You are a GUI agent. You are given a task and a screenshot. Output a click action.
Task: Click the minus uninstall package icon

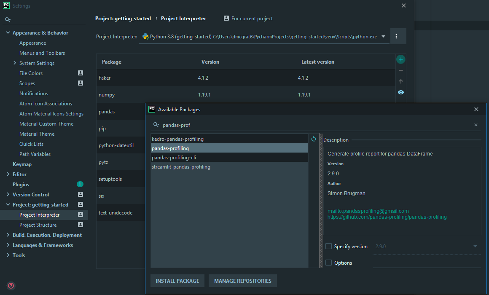[x=400, y=70]
